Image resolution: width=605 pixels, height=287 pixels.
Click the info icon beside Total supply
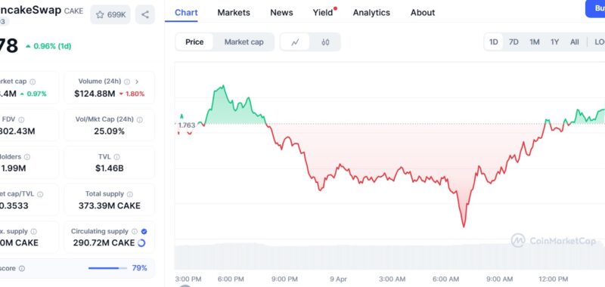tap(130, 194)
